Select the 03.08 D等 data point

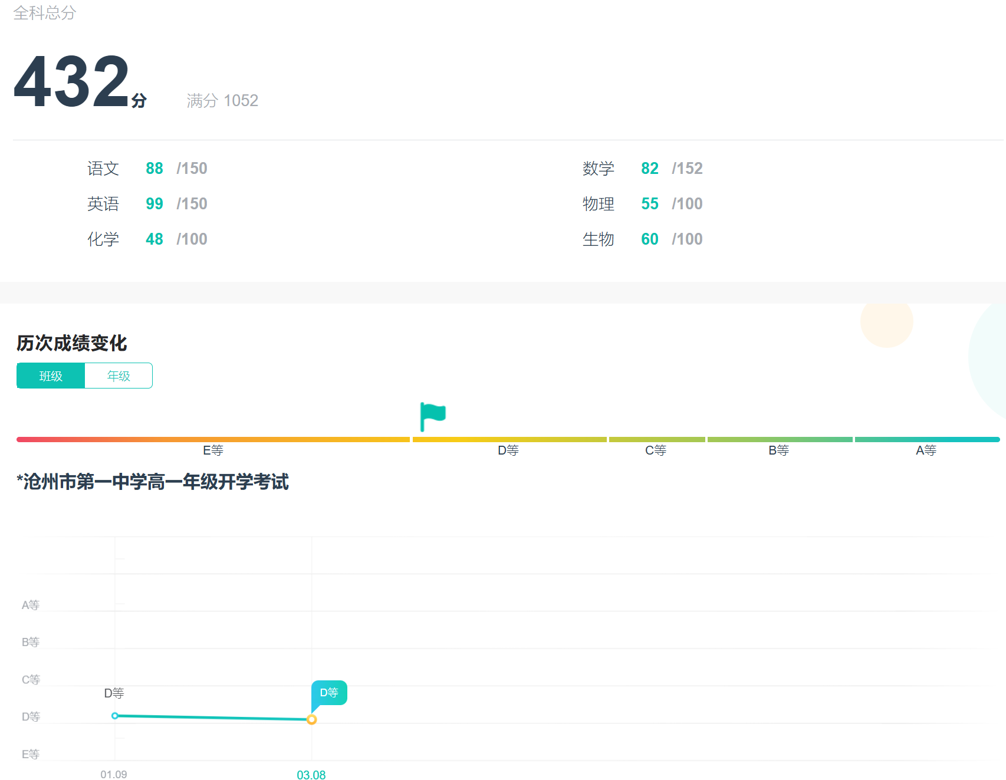pyautogui.click(x=312, y=719)
